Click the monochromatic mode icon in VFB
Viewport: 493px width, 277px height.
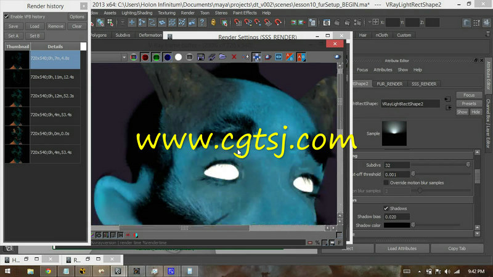(x=189, y=57)
